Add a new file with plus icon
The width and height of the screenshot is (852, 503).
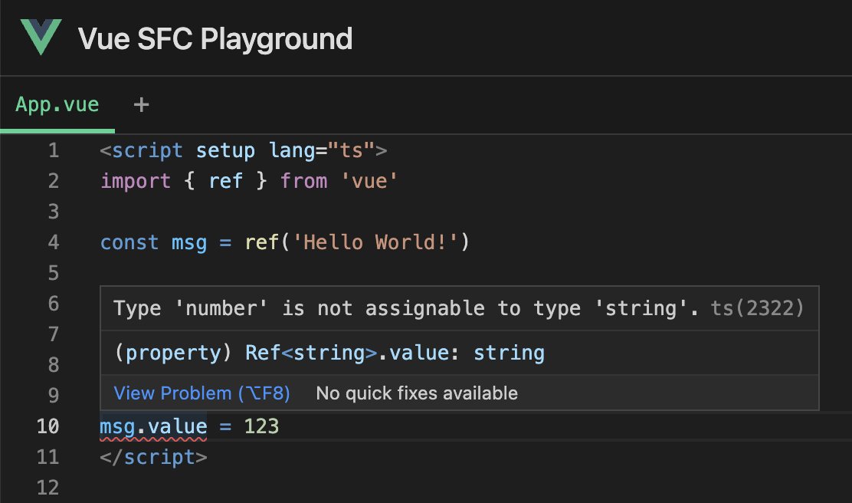tap(141, 104)
